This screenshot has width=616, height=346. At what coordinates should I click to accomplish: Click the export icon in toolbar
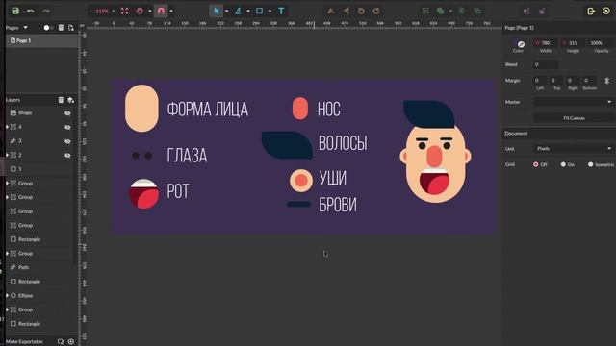point(591,11)
